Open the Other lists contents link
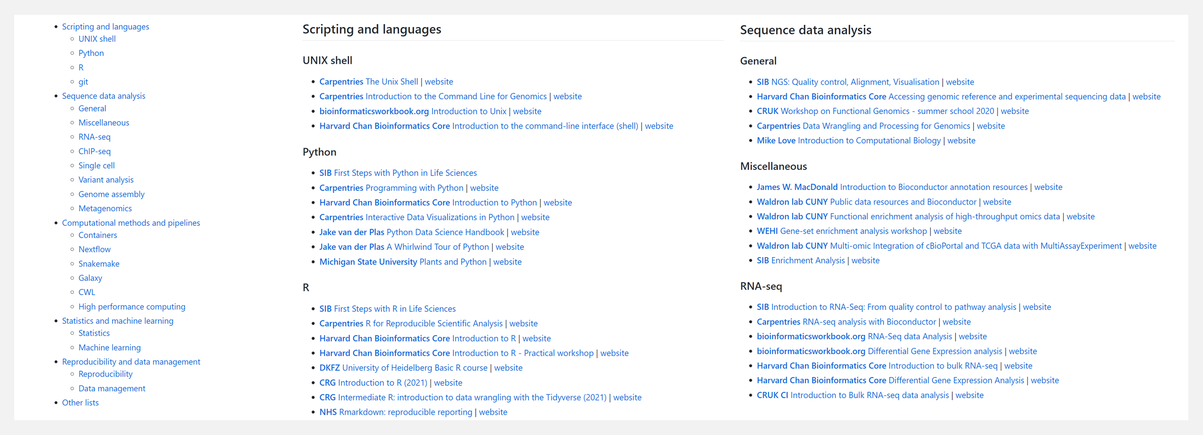The width and height of the screenshot is (1203, 435). [80, 403]
